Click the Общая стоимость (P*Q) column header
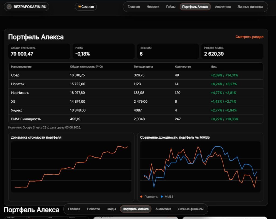Viewport: 276px width, 219px height. [x=86, y=67]
